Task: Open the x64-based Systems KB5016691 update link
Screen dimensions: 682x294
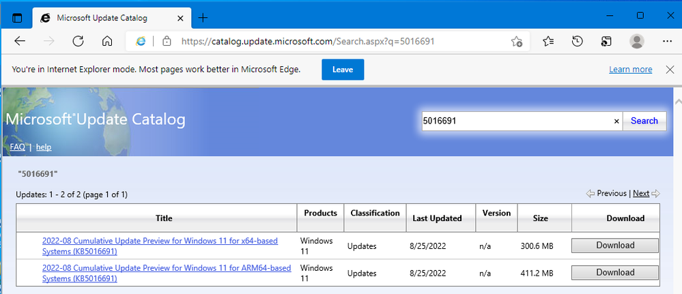Action: (160, 246)
